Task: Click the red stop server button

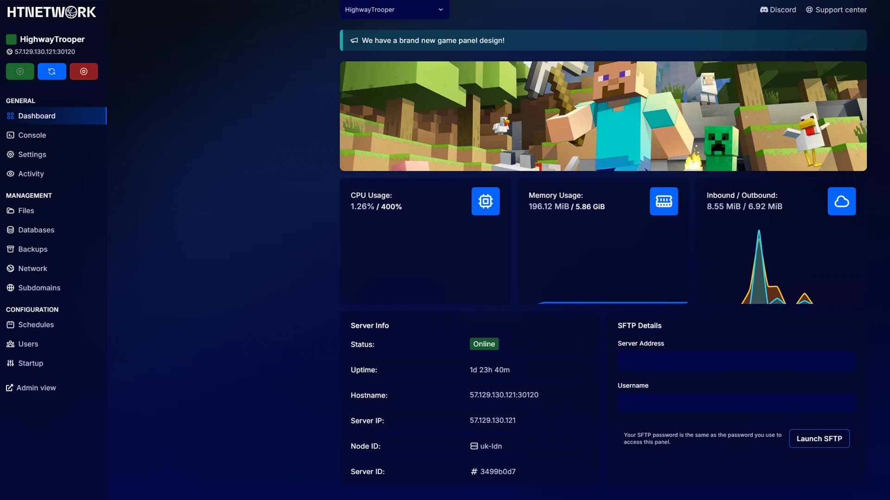Action: (83, 71)
